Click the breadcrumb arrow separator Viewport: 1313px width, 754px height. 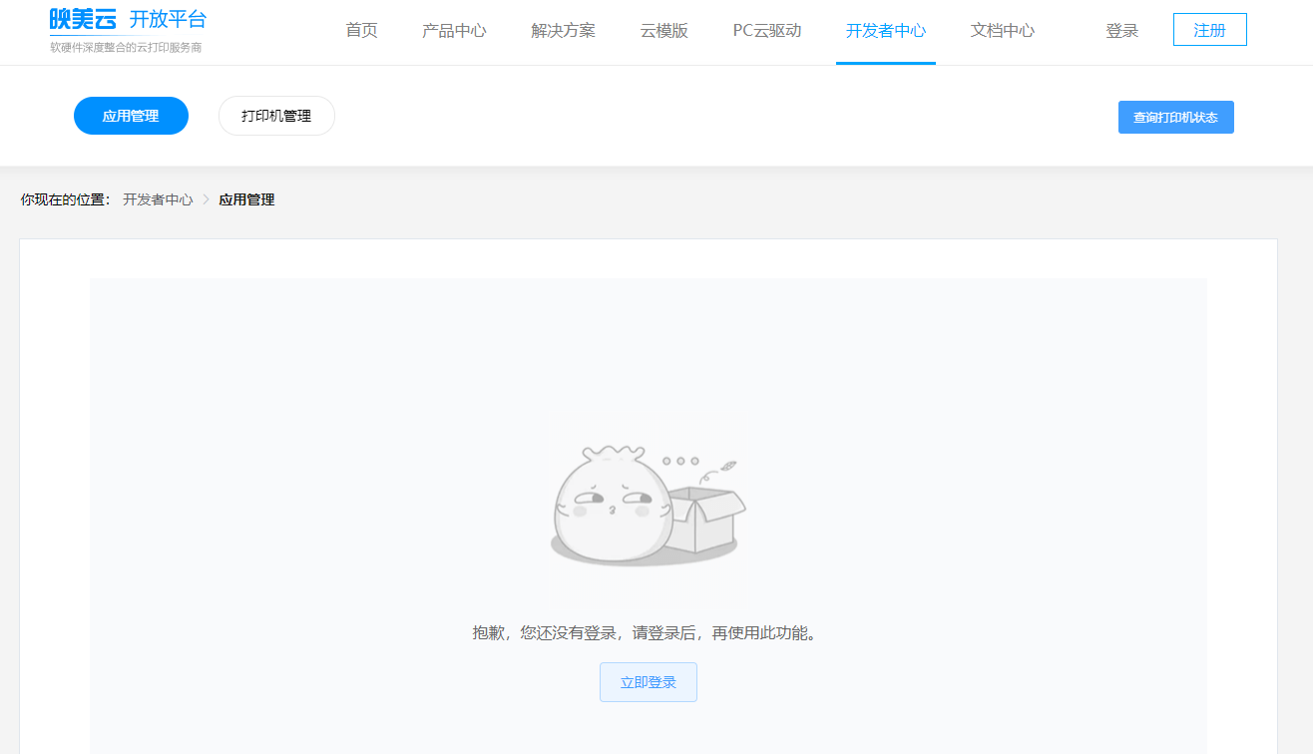[207, 199]
